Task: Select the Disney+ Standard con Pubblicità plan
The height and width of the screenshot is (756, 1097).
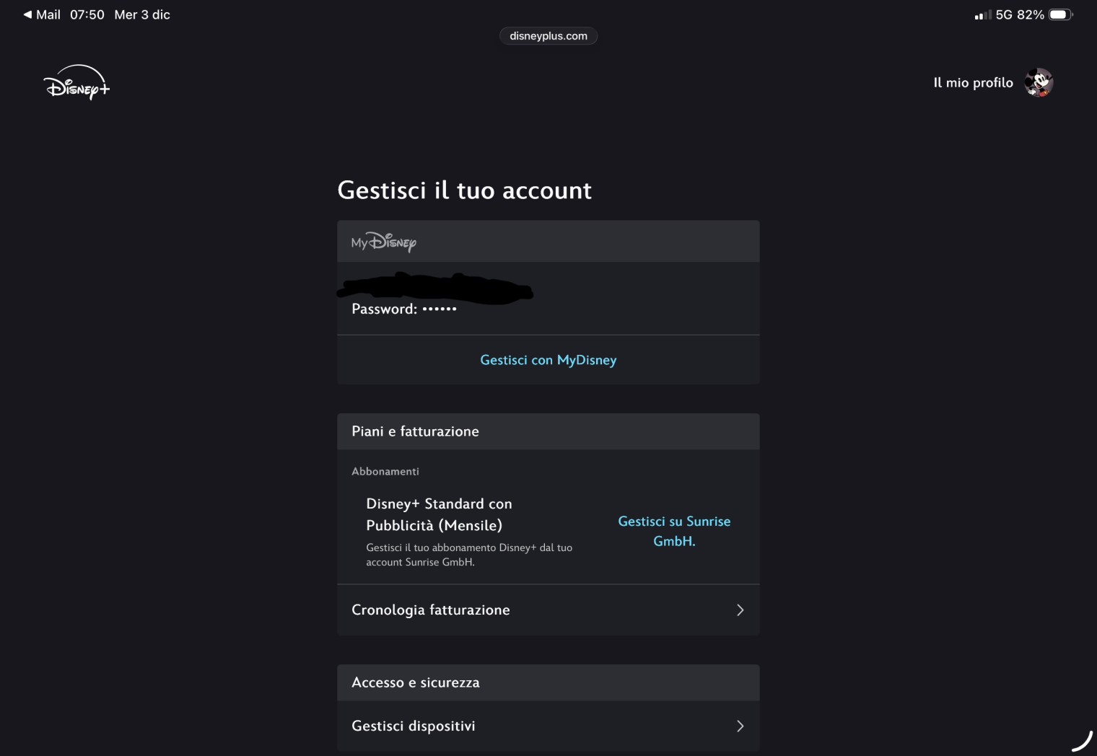Action: point(439,514)
